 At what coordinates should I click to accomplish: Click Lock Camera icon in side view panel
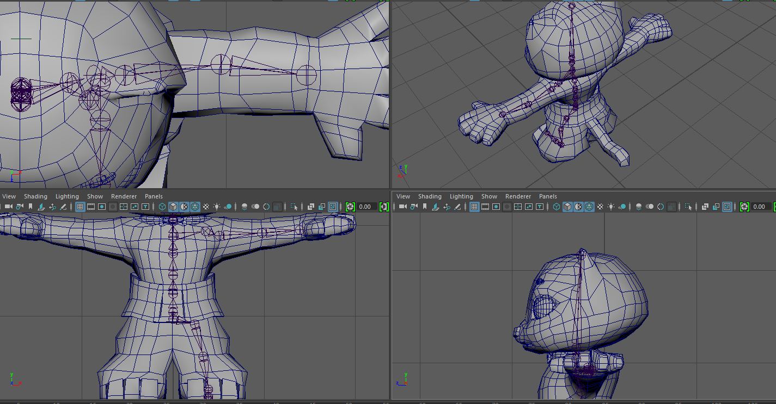(x=413, y=207)
